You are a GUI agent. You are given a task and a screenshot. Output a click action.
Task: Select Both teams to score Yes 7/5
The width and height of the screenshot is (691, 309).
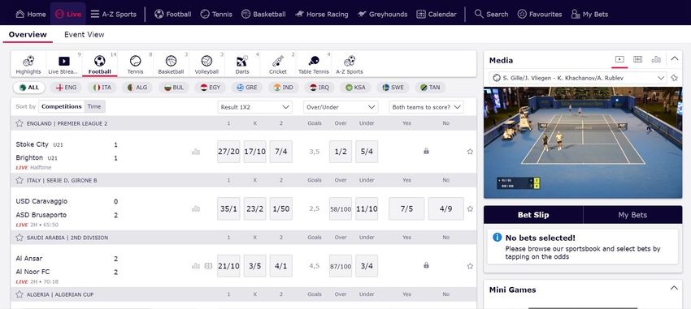tap(406, 208)
